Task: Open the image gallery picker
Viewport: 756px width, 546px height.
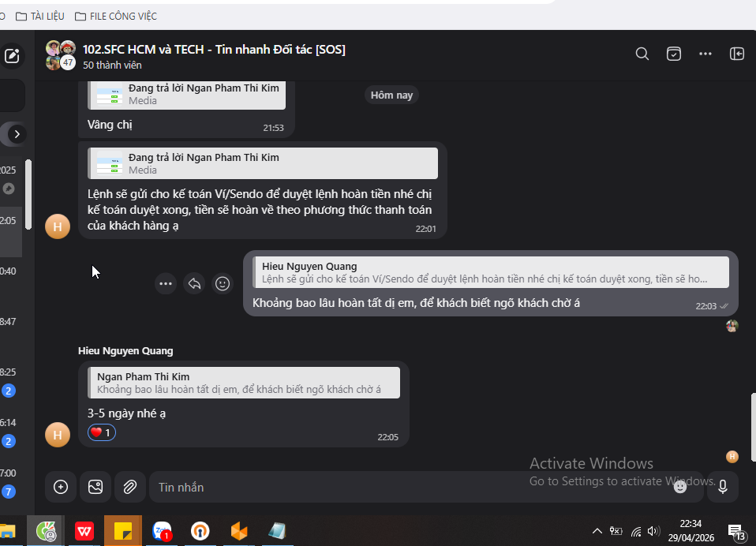Action: click(x=95, y=487)
